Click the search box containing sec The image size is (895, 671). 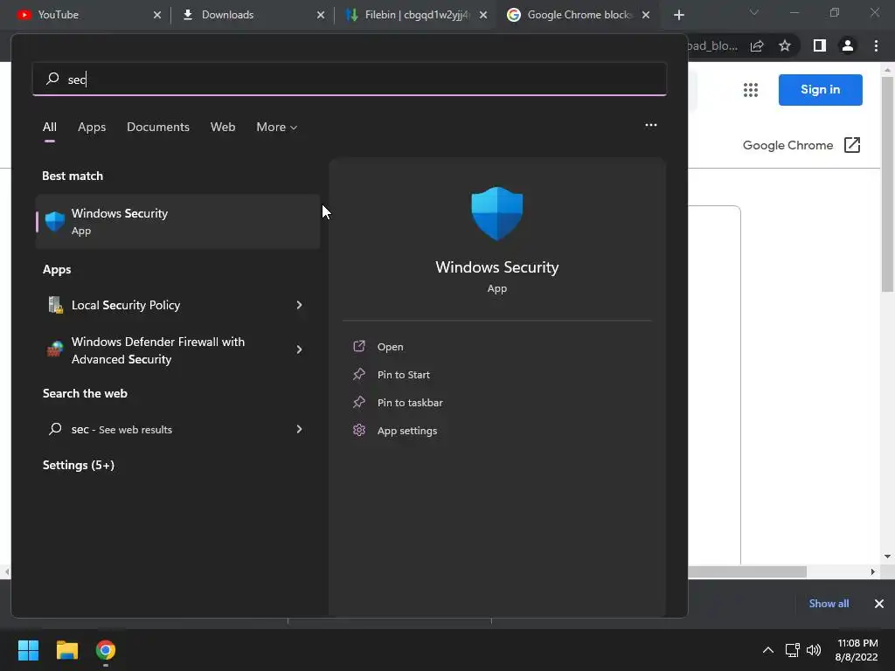coord(350,79)
